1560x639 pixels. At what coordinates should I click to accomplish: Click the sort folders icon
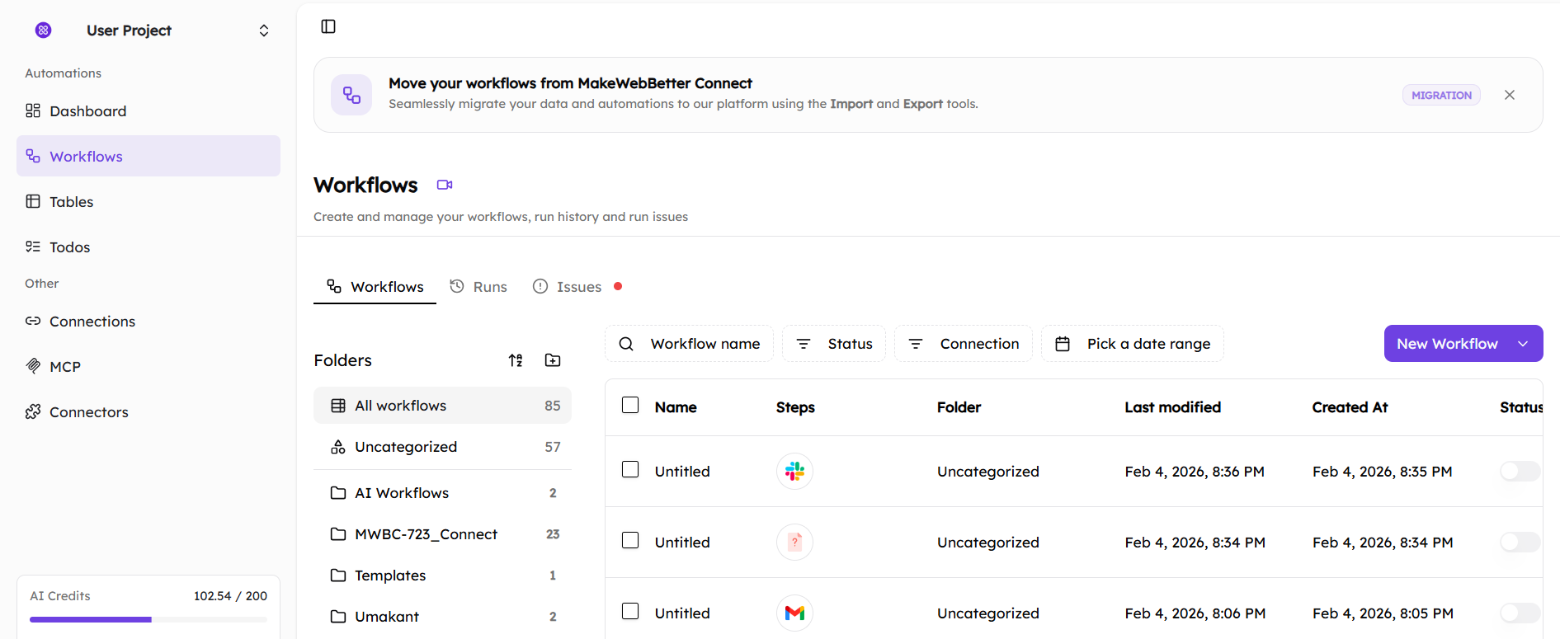(516, 360)
